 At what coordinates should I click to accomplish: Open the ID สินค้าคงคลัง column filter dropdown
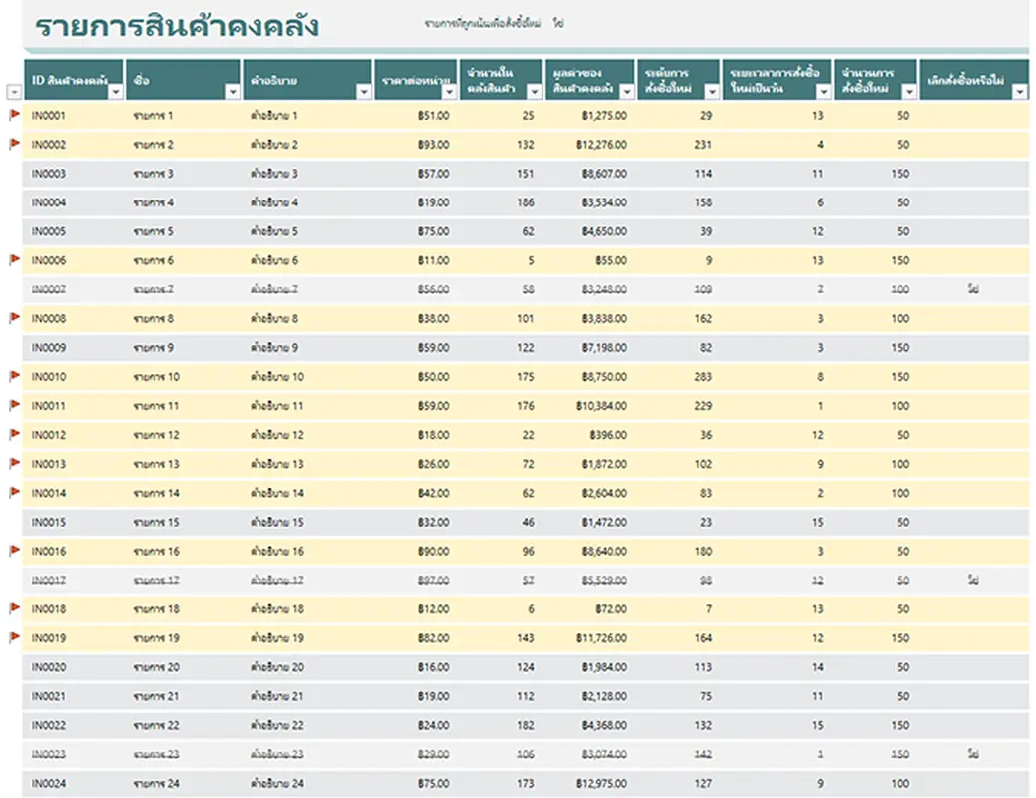tap(115, 92)
